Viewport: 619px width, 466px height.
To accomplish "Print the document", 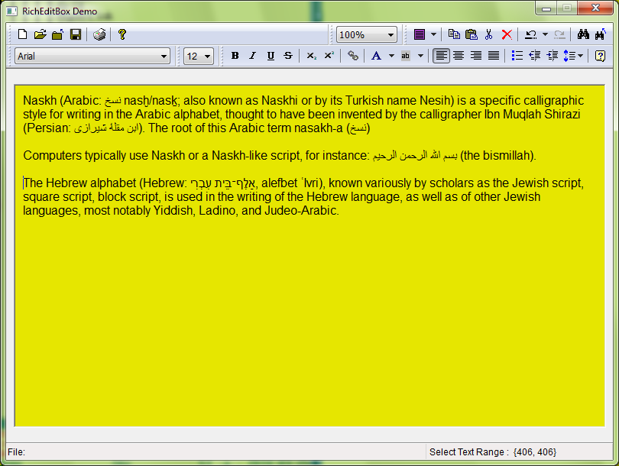I will click(x=99, y=34).
